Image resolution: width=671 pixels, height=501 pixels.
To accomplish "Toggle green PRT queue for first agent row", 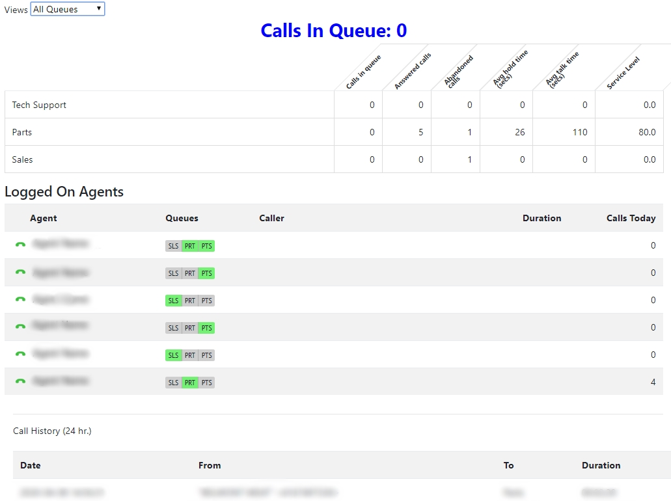I will pos(190,246).
